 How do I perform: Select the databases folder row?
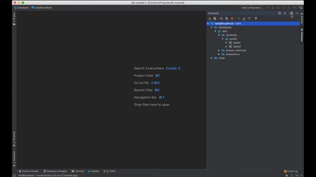click(253, 28)
